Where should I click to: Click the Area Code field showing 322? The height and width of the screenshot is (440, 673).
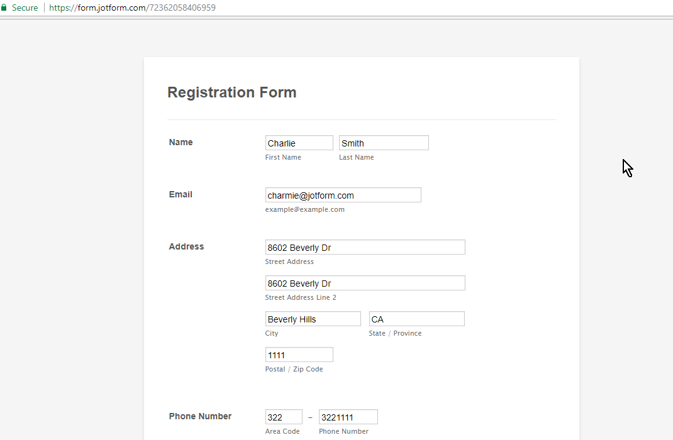click(284, 417)
